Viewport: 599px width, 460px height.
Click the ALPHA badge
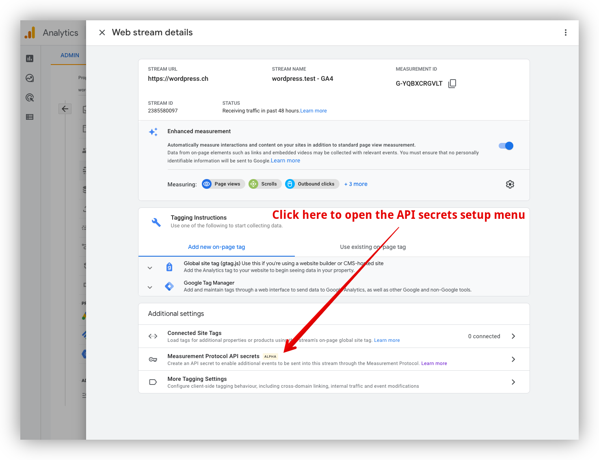[x=270, y=356]
